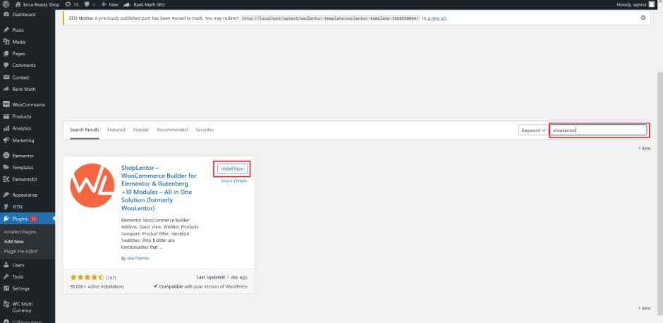Open the Keyword search type dropdown
The height and width of the screenshot is (323, 663).
[533, 130]
